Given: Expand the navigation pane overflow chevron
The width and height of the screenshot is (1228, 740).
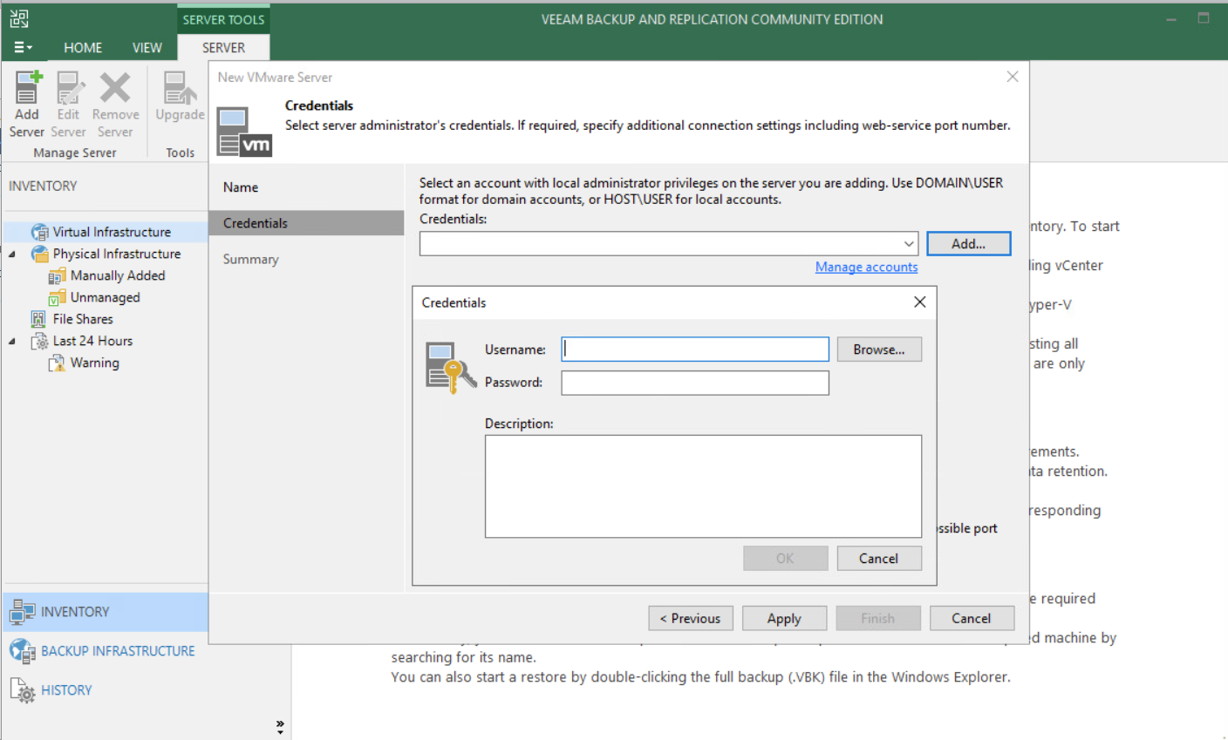Looking at the screenshot, I should pyautogui.click(x=280, y=727).
